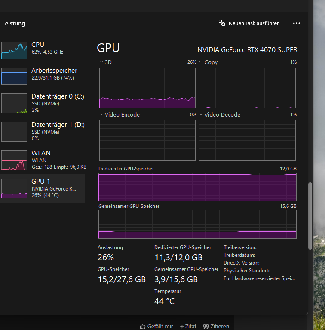
Task: Click the Dedizierter GPU-Speicher graph
Action: (197, 187)
